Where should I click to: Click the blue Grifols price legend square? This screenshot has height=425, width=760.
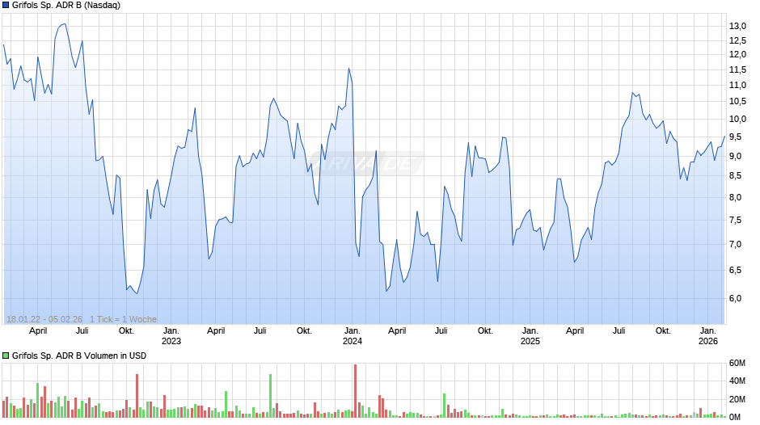click(6, 6)
